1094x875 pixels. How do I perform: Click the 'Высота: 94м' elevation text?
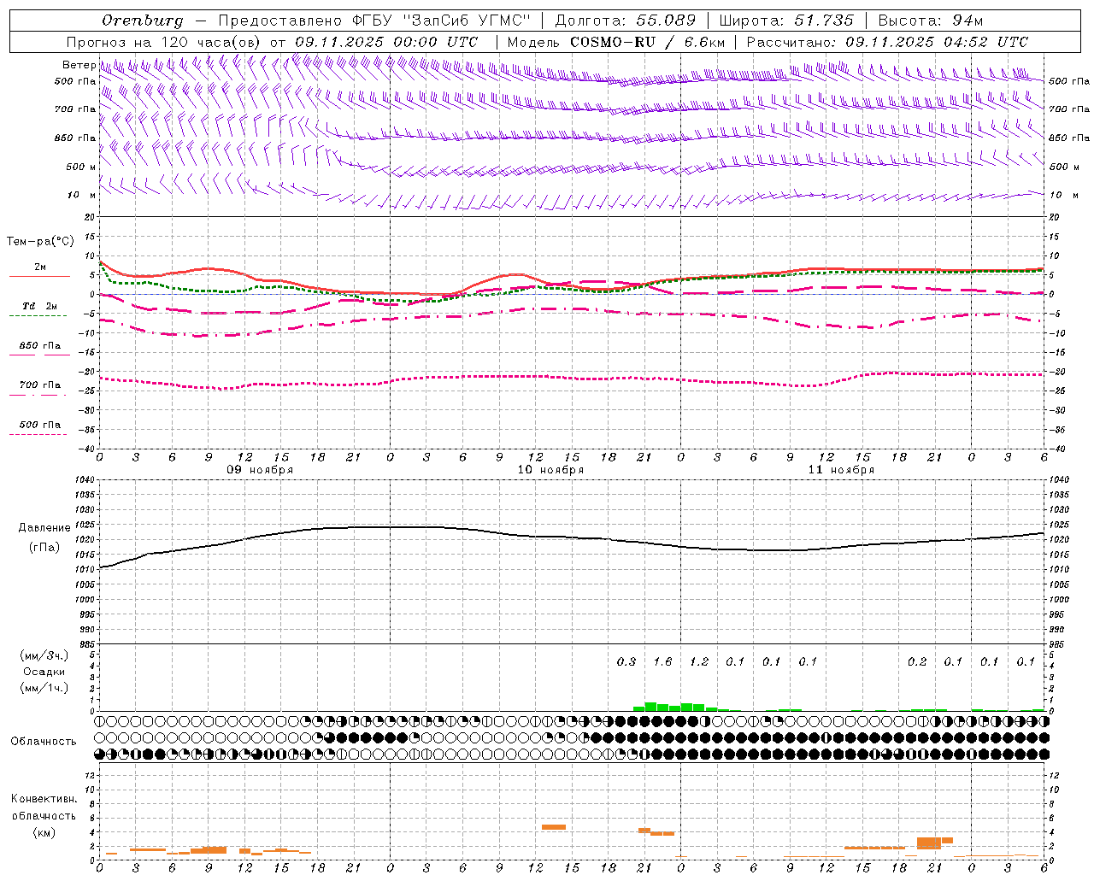coord(931,21)
